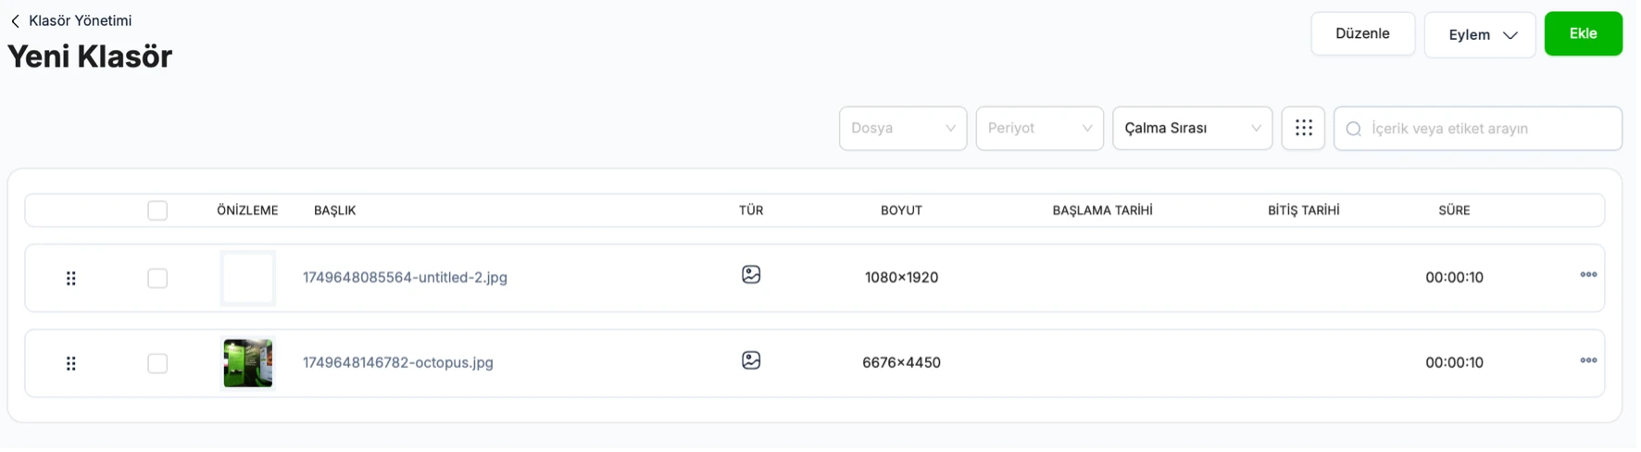Open more options for octopus.jpg

[1588, 360]
